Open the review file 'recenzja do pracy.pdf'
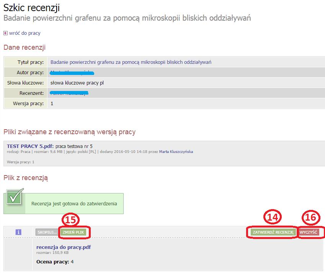 [x=64, y=247]
